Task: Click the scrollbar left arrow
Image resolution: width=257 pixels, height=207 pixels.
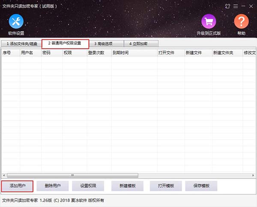Action: click(x=4, y=175)
